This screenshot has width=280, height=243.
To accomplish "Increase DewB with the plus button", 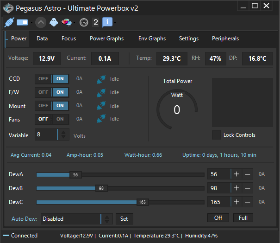I will point(236,188).
